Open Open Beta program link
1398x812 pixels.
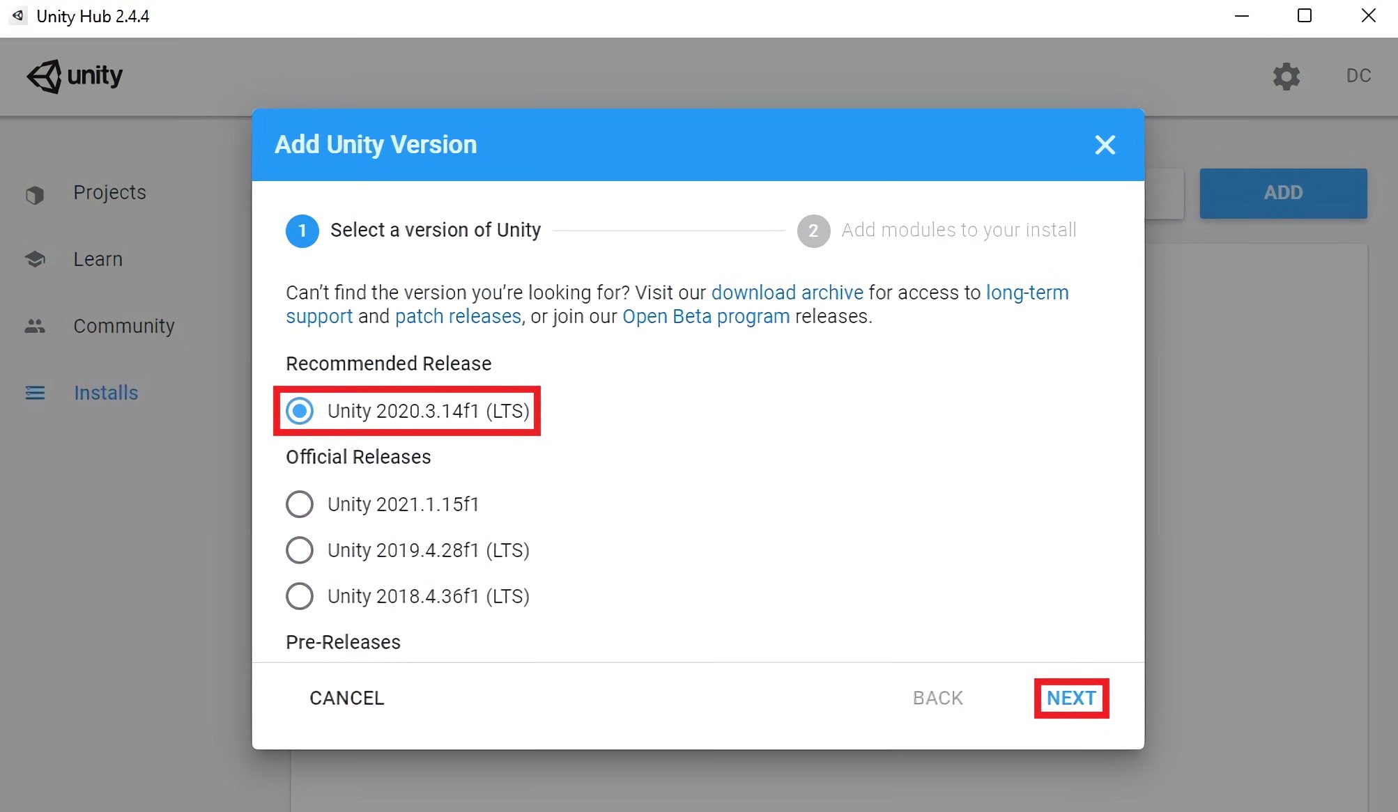tap(707, 315)
